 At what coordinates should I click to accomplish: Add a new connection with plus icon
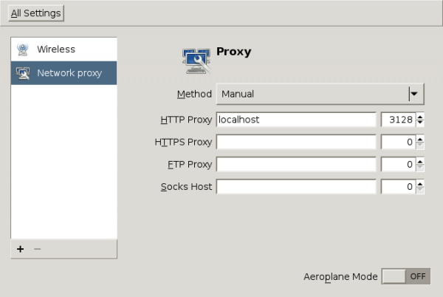(x=20, y=249)
